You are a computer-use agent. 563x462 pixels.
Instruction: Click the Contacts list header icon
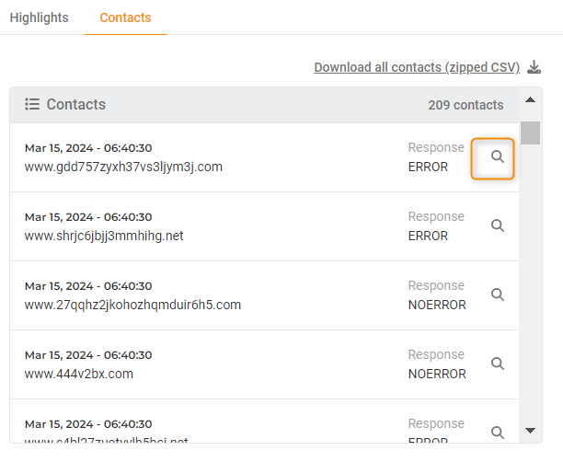tap(32, 105)
